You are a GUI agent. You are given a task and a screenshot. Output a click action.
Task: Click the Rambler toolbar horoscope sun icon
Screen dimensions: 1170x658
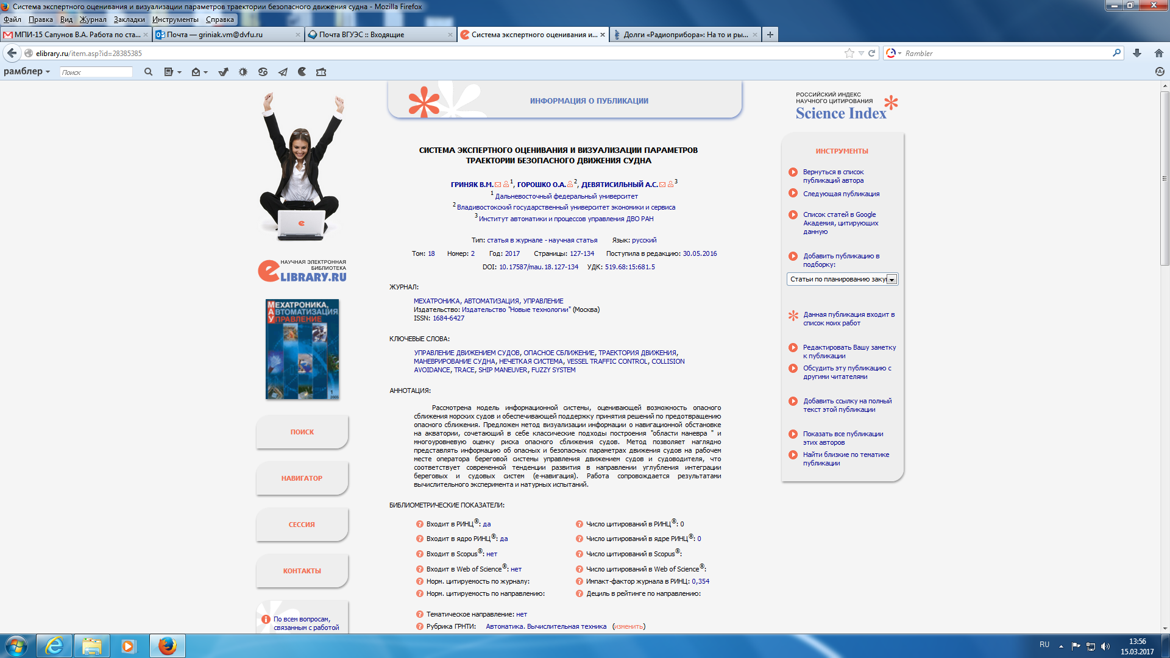pyautogui.click(x=243, y=72)
